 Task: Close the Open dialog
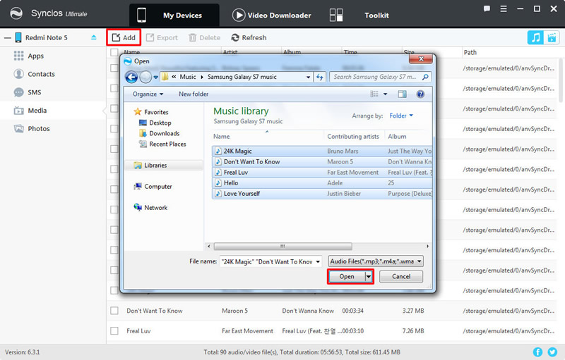tap(421, 59)
